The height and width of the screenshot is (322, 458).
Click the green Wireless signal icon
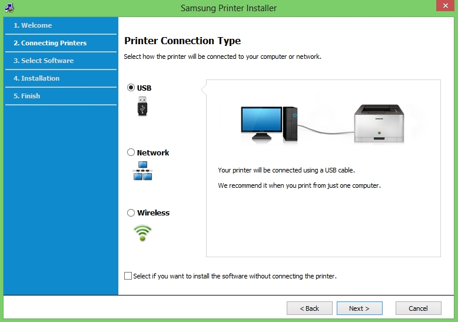point(142,233)
